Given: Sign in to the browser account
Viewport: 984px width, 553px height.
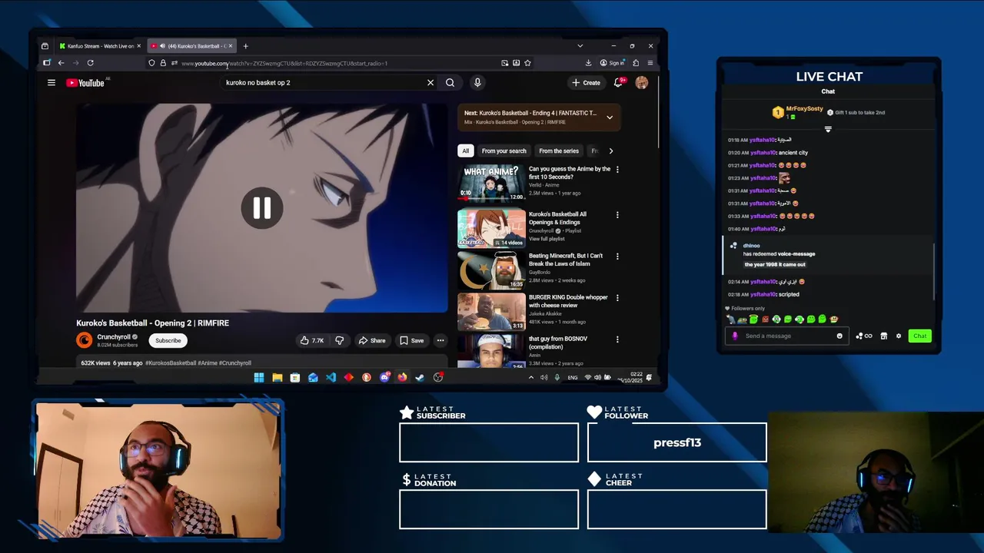Looking at the screenshot, I should 613,63.
